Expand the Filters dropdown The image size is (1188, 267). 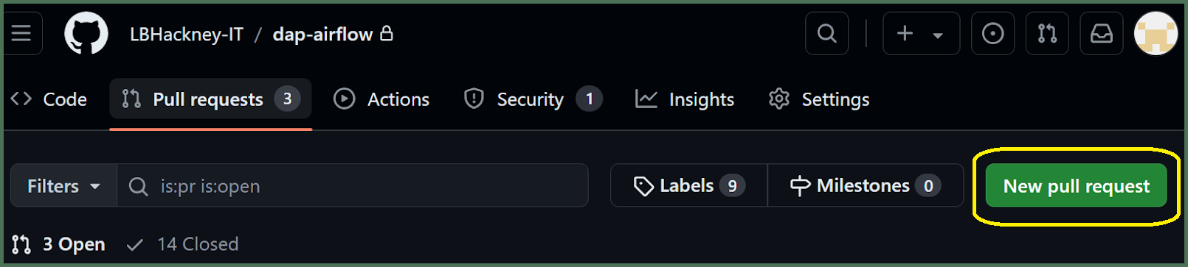(63, 186)
